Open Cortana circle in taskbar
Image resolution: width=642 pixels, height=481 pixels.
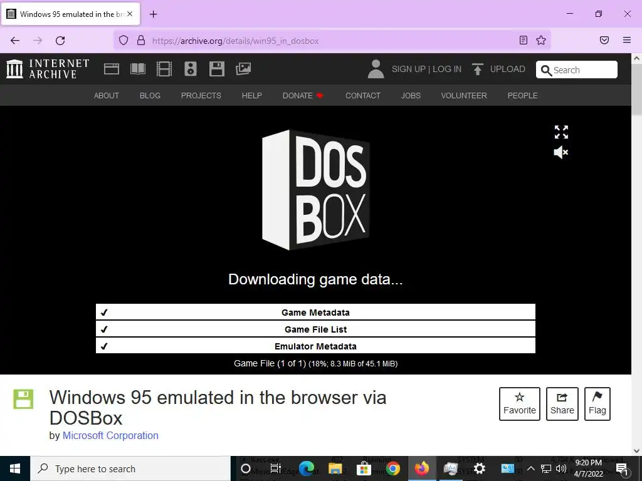tap(246, 468)
